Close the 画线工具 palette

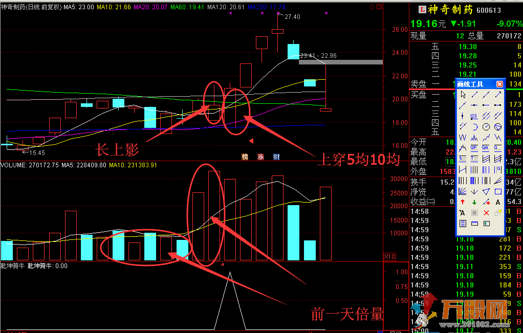[x=499, y=84]
